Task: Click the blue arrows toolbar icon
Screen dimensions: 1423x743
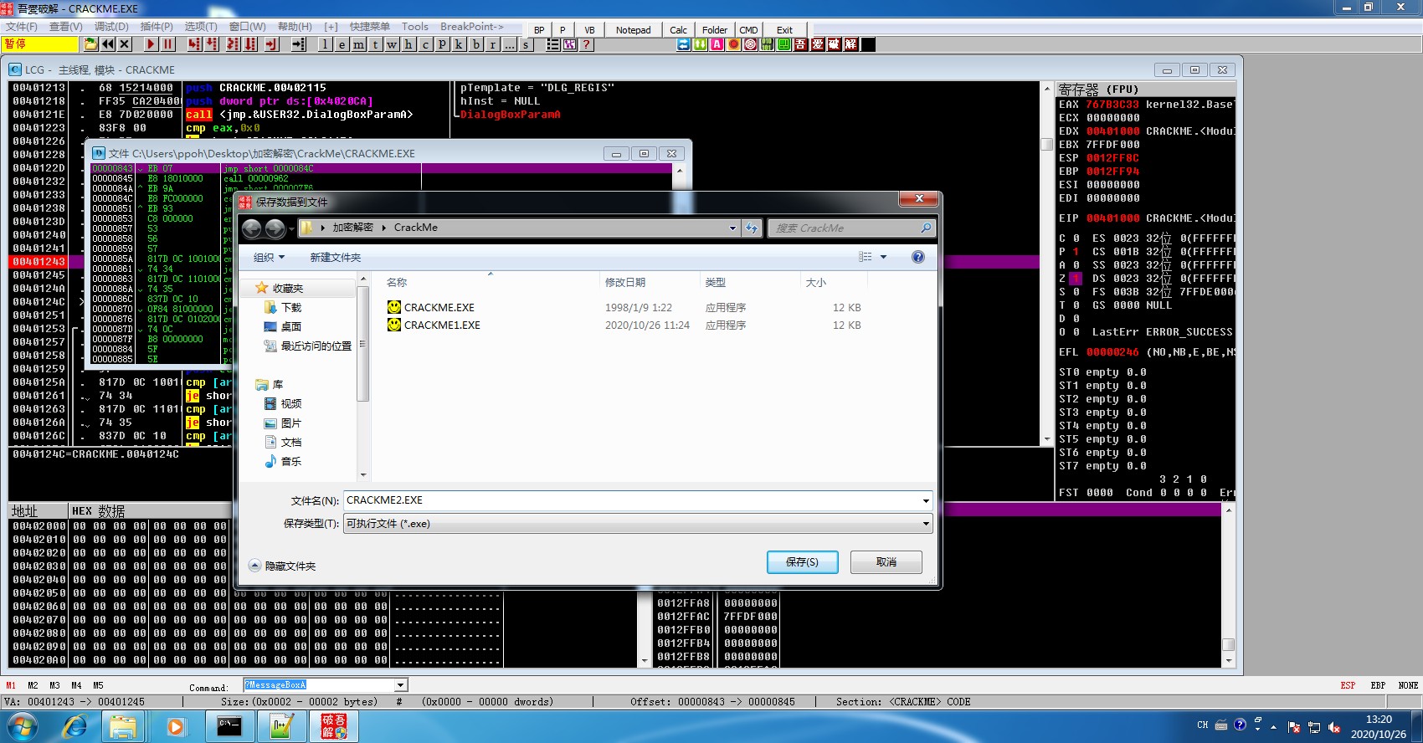Action: [684, 44]
